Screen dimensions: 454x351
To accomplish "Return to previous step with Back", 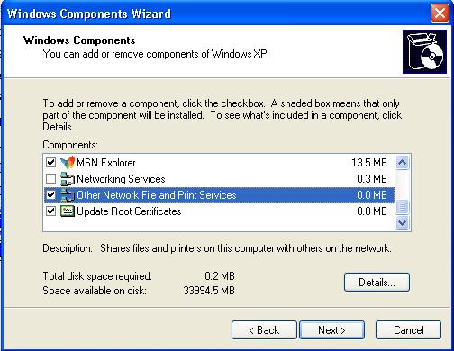I will click(x=264, y=330).
